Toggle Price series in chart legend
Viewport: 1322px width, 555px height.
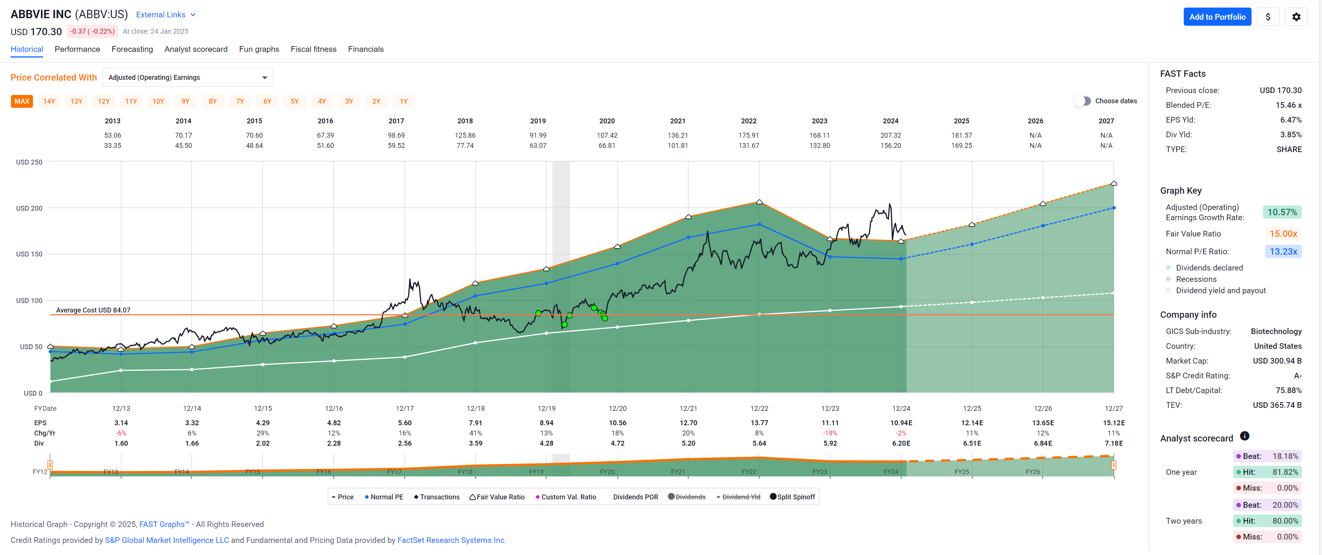coord(343,497)
